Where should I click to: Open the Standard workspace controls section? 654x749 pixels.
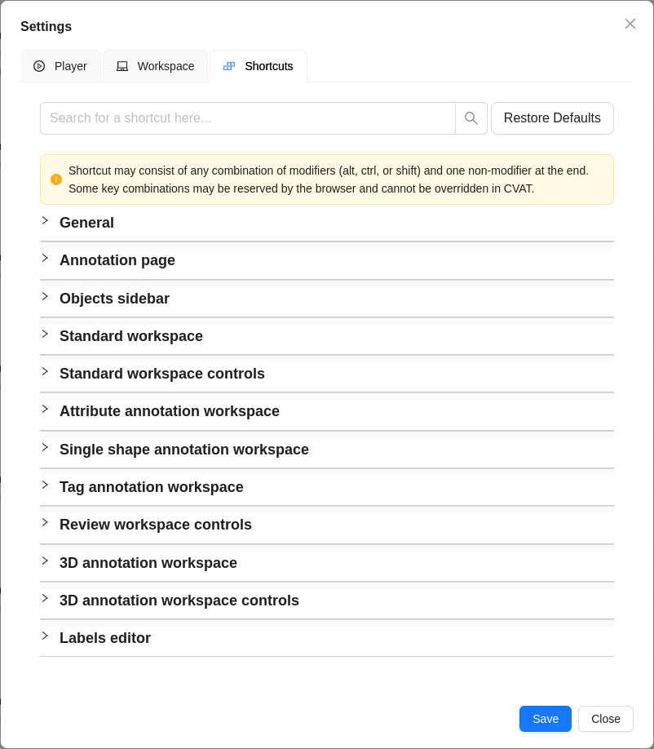click(162, 374)
